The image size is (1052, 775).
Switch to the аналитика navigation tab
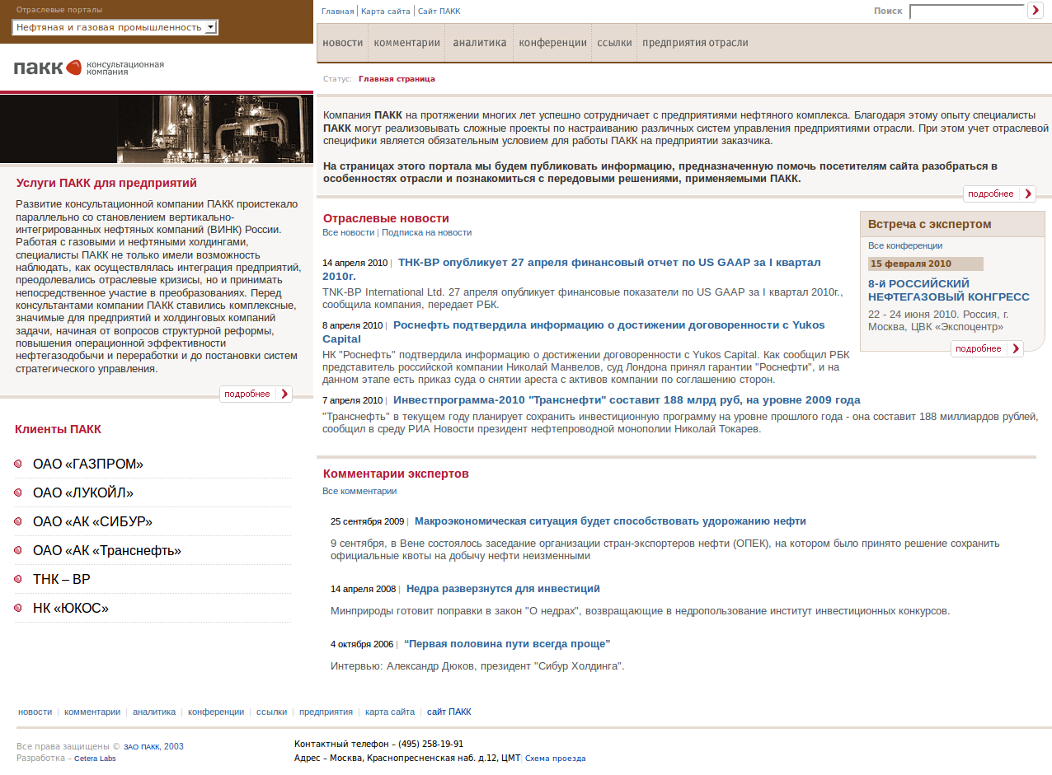point(479,43)
